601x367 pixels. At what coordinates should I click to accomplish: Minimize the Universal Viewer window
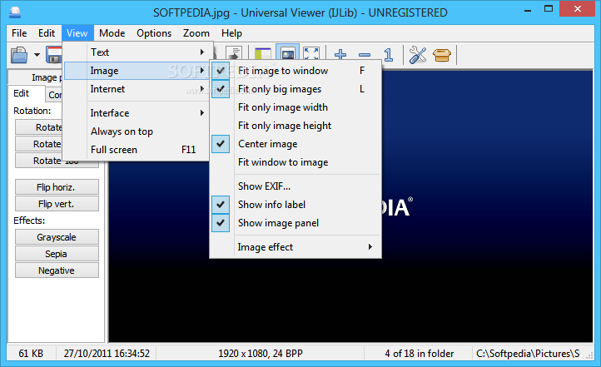[528, 10]
